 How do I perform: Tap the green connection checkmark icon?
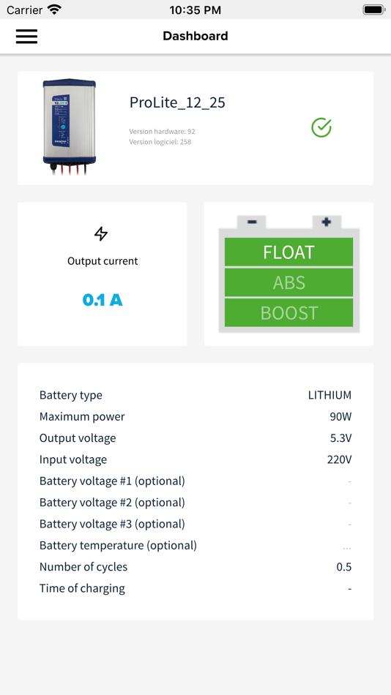[x=321, y=127]
